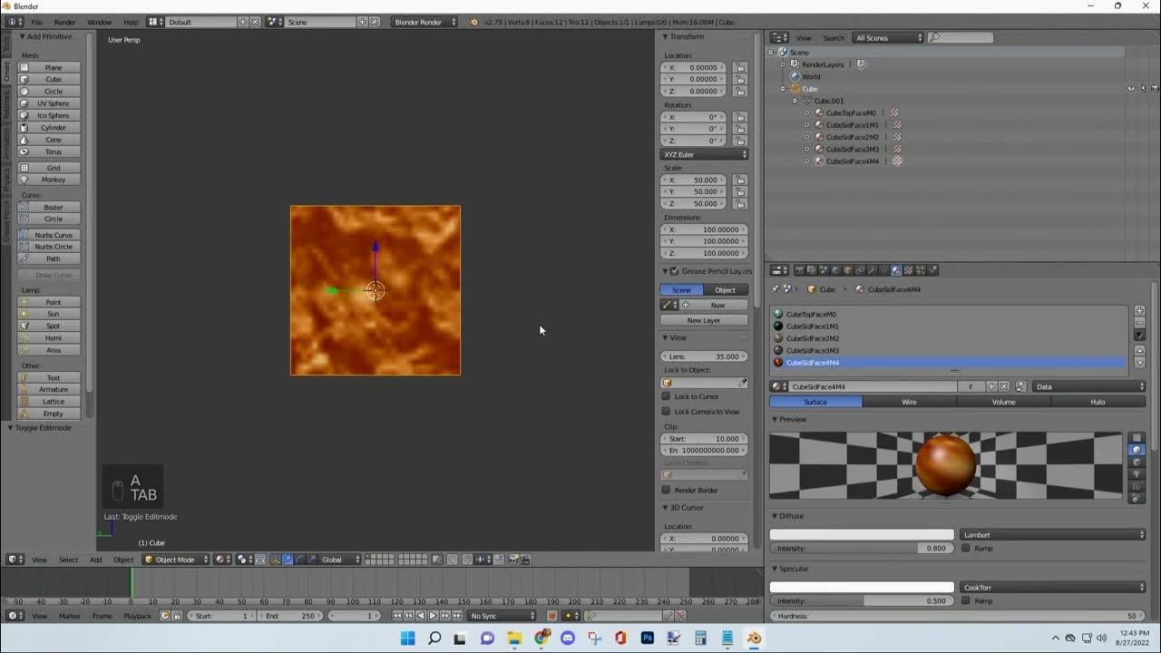Screen dimensions: 1161x653
Task: Open the XYZ Euler rotation mode dropdown
Action: pos(704,155)
